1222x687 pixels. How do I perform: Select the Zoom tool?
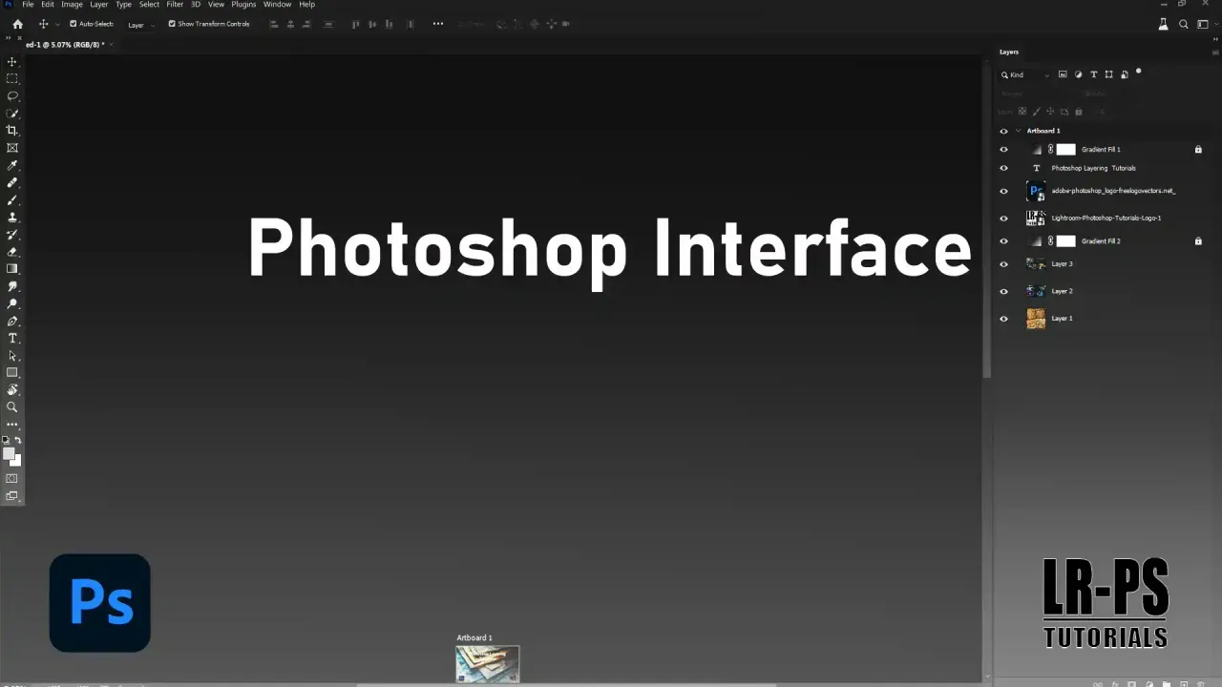point(12,407)
